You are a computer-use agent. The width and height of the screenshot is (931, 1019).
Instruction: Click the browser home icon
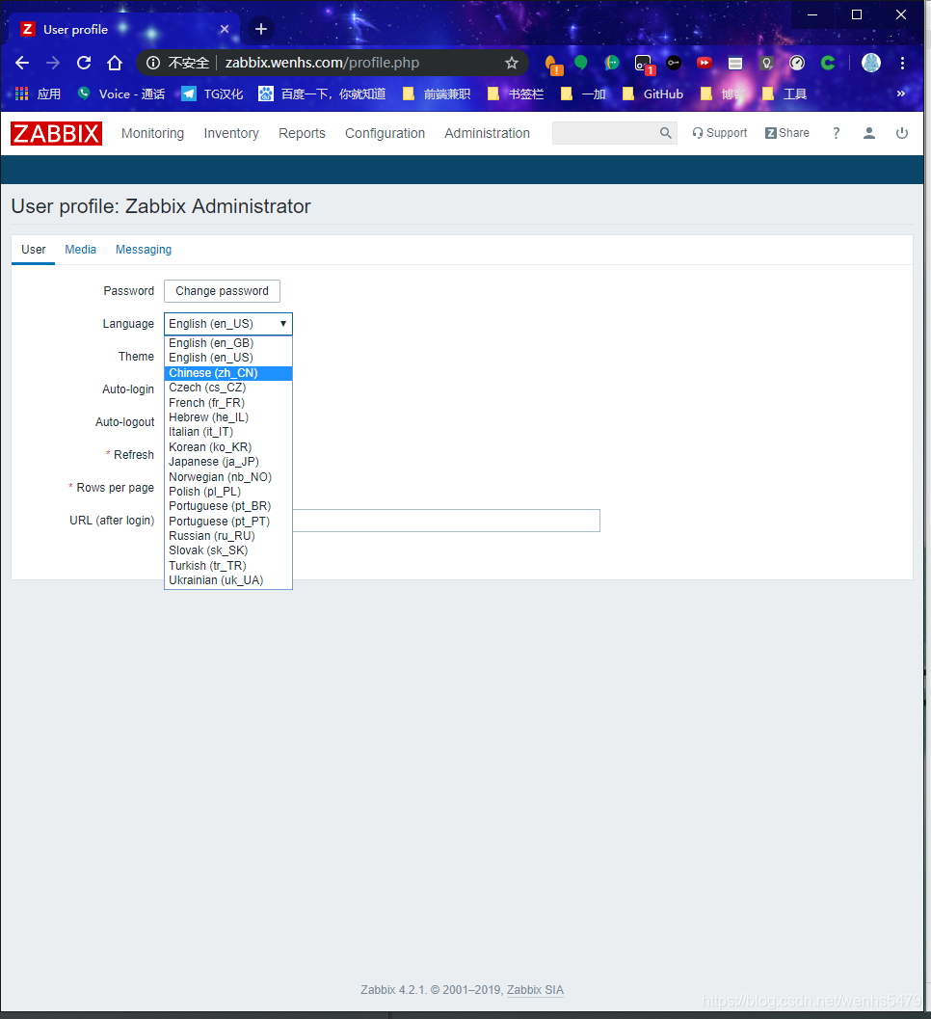coord(115,63)
